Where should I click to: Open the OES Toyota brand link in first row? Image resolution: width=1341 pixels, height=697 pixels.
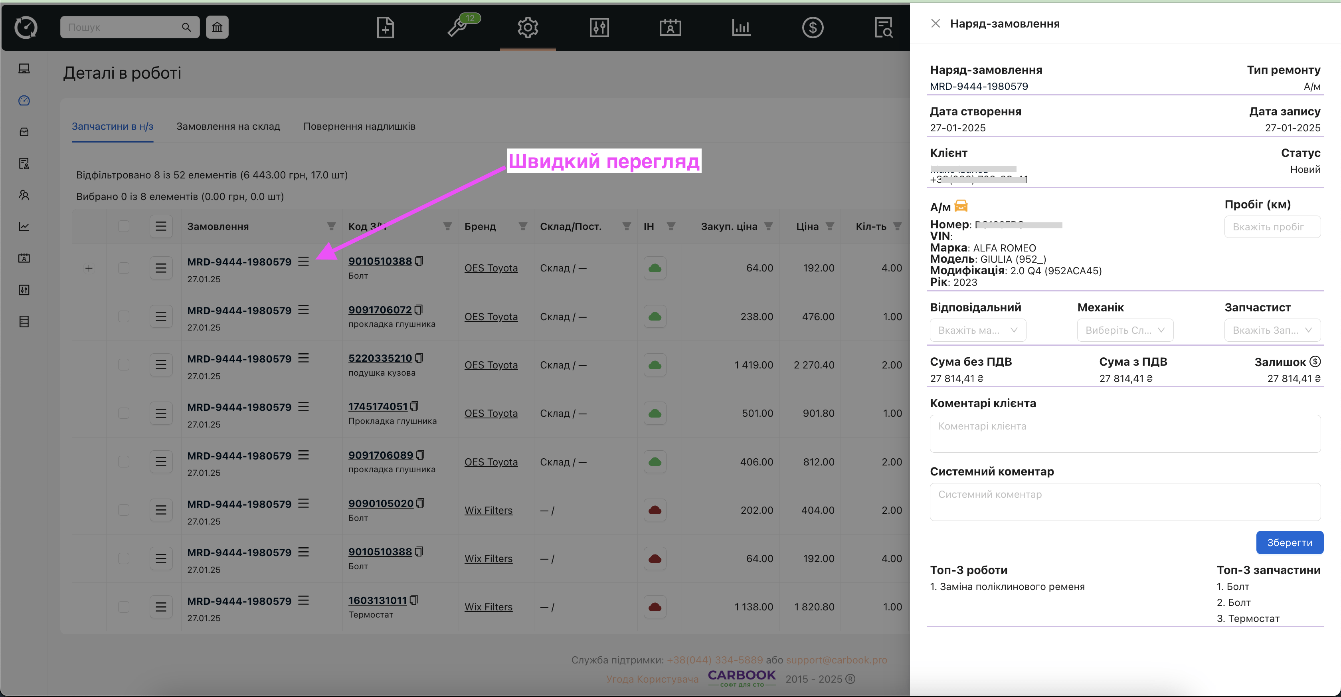[x=491, y=268]
